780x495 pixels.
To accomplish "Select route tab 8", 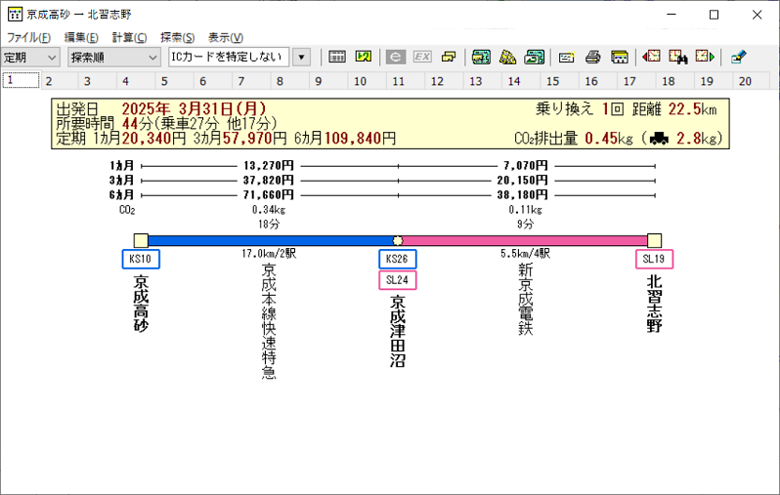I will (289, 81).
